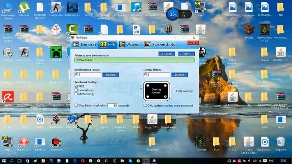Select the Recycle Bin desktop icon
The height and width of the screenshot is (164, 292).
pyautogui.click(x=281, y=143)
